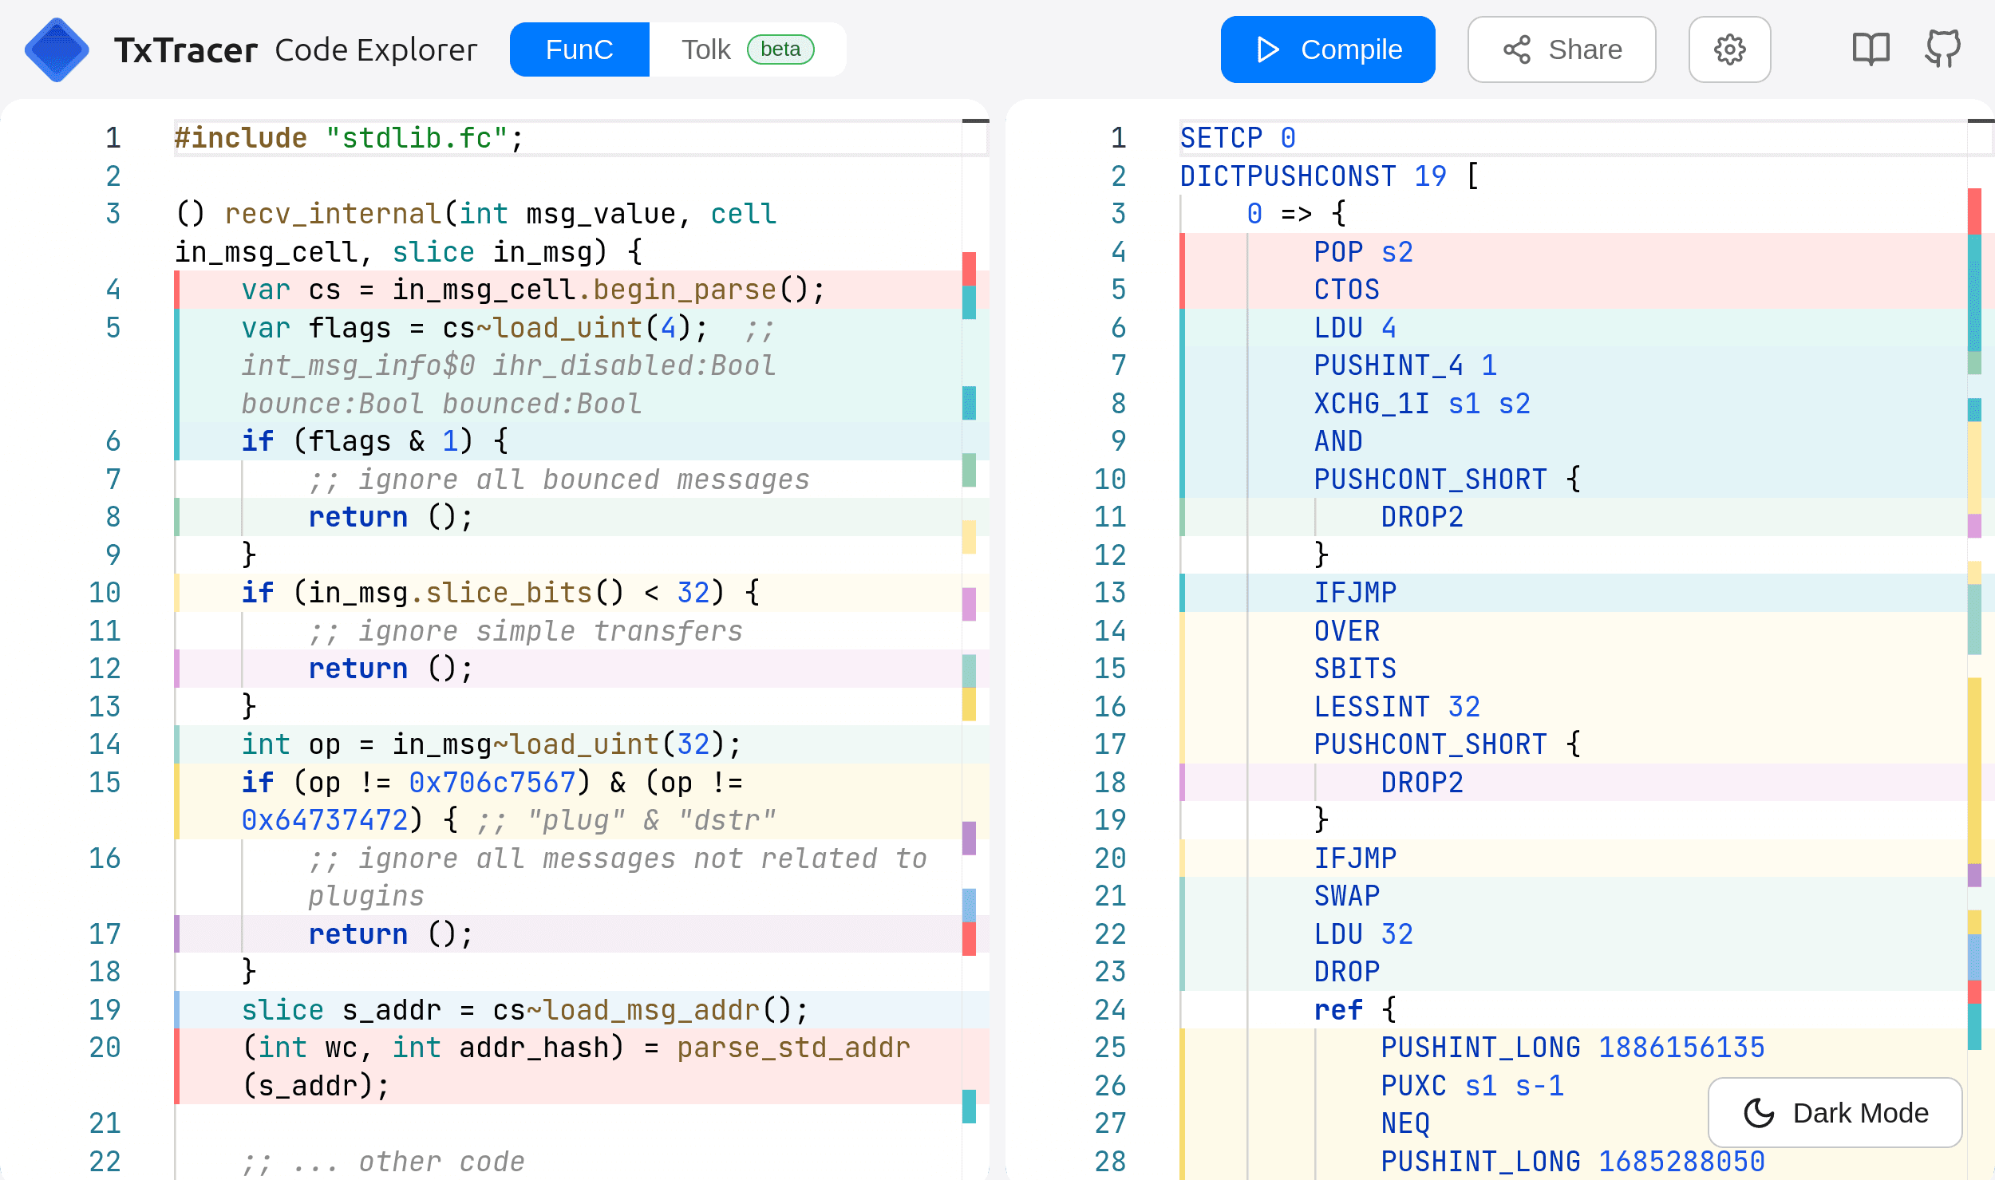Screen dimensions: 1995x1180
Task: Click the moon icon in Dark Mode
Action: [x=1759, y=1113]
